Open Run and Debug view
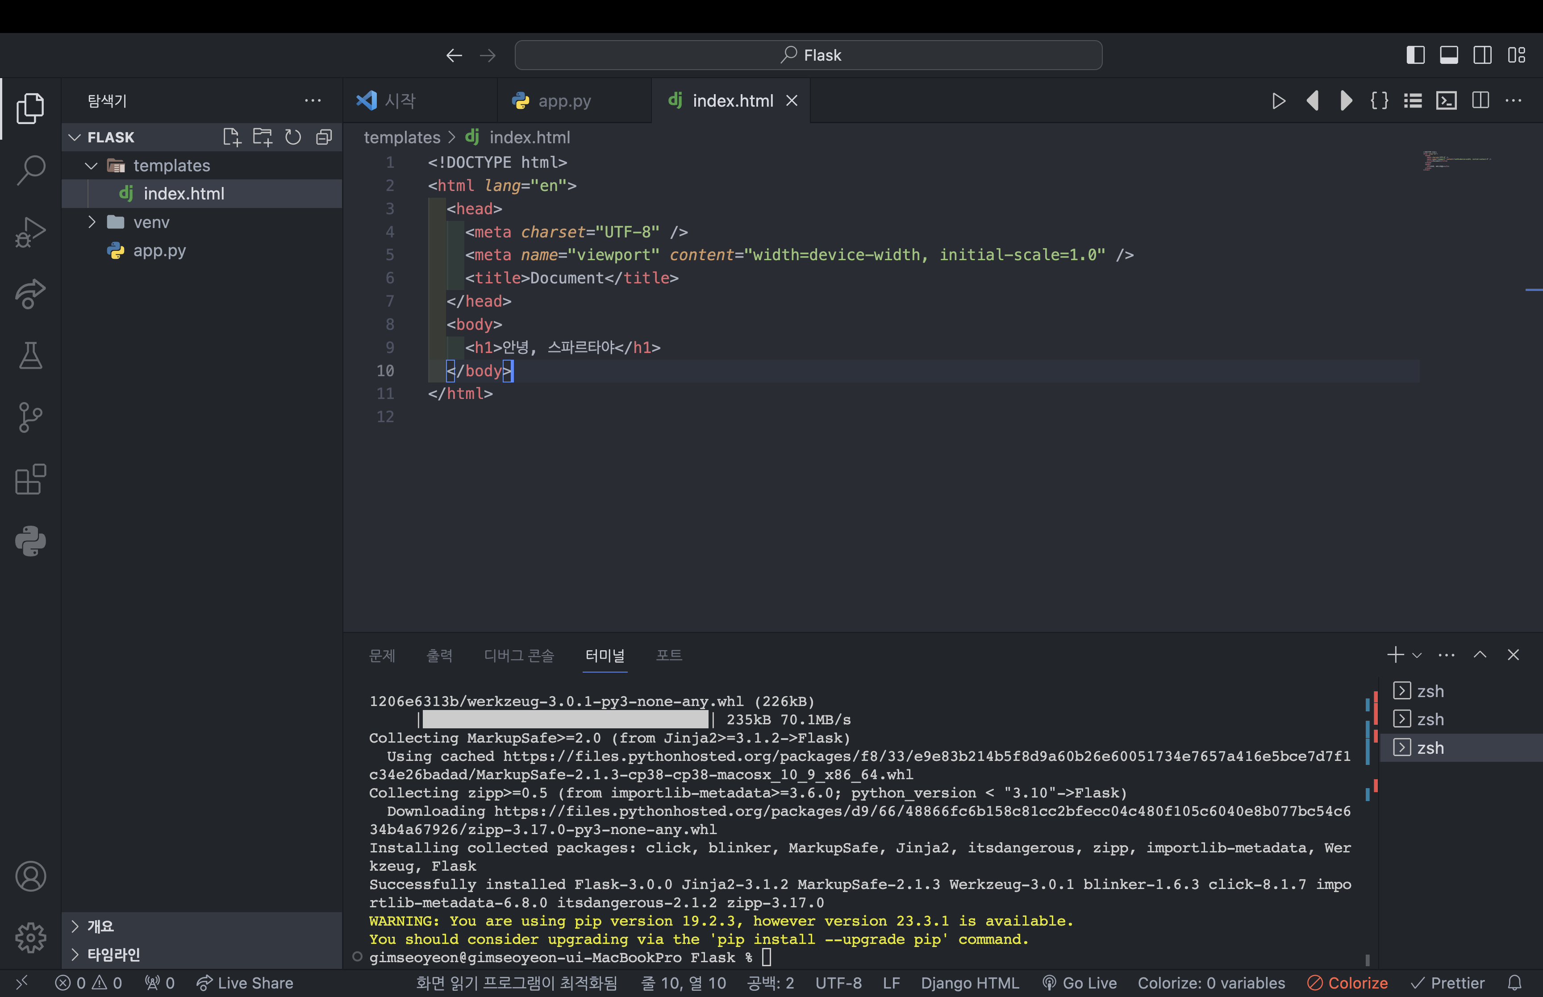The height and width of the screenshot is (997, 1543). (30, 232)
